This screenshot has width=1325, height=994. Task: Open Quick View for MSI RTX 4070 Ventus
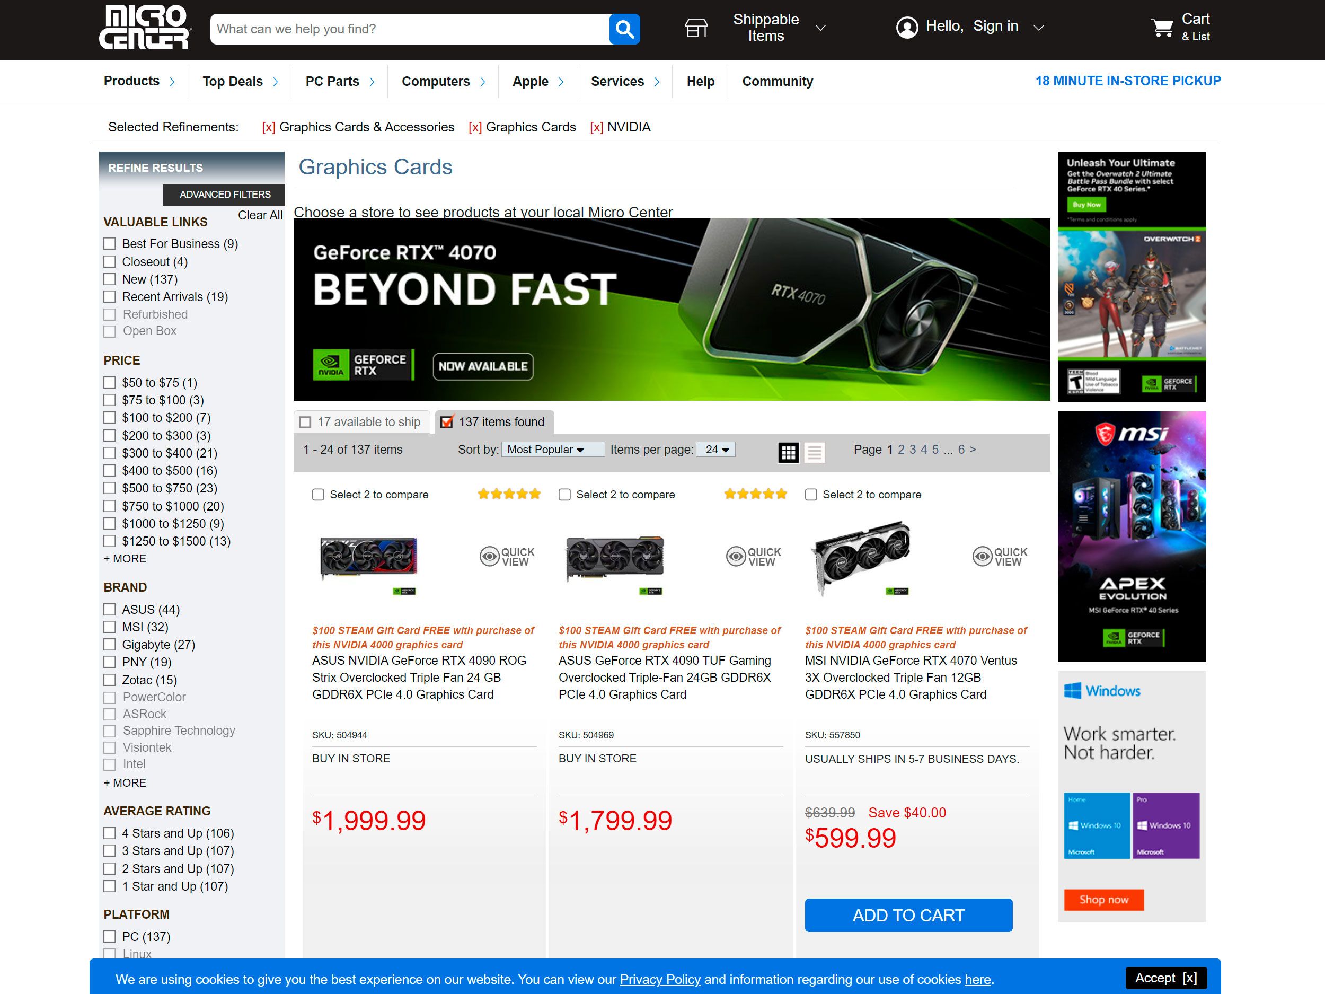point(1000,557)
